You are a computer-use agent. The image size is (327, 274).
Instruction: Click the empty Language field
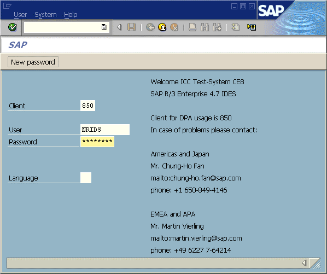point(86,178)
